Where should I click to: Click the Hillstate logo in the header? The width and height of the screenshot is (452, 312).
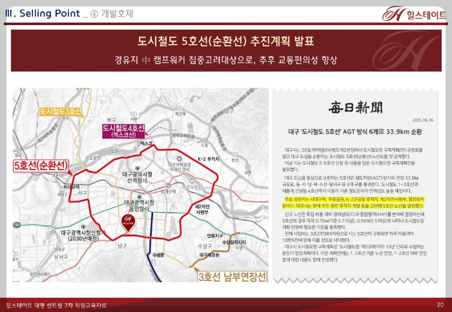click(415, 14)
